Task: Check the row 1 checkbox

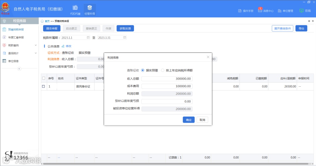Action: (43, 86)
